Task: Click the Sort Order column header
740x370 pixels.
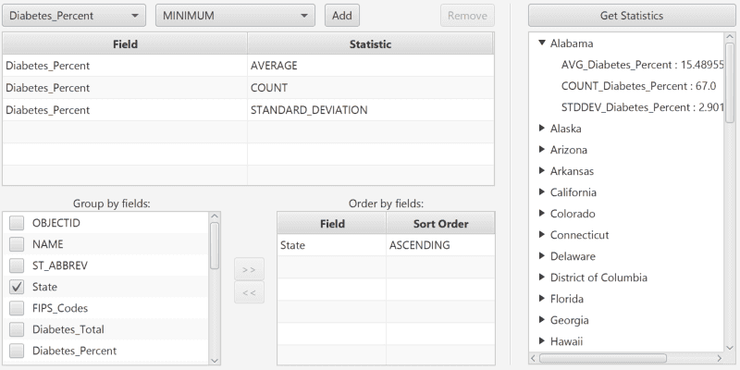Action: (440, 224)
